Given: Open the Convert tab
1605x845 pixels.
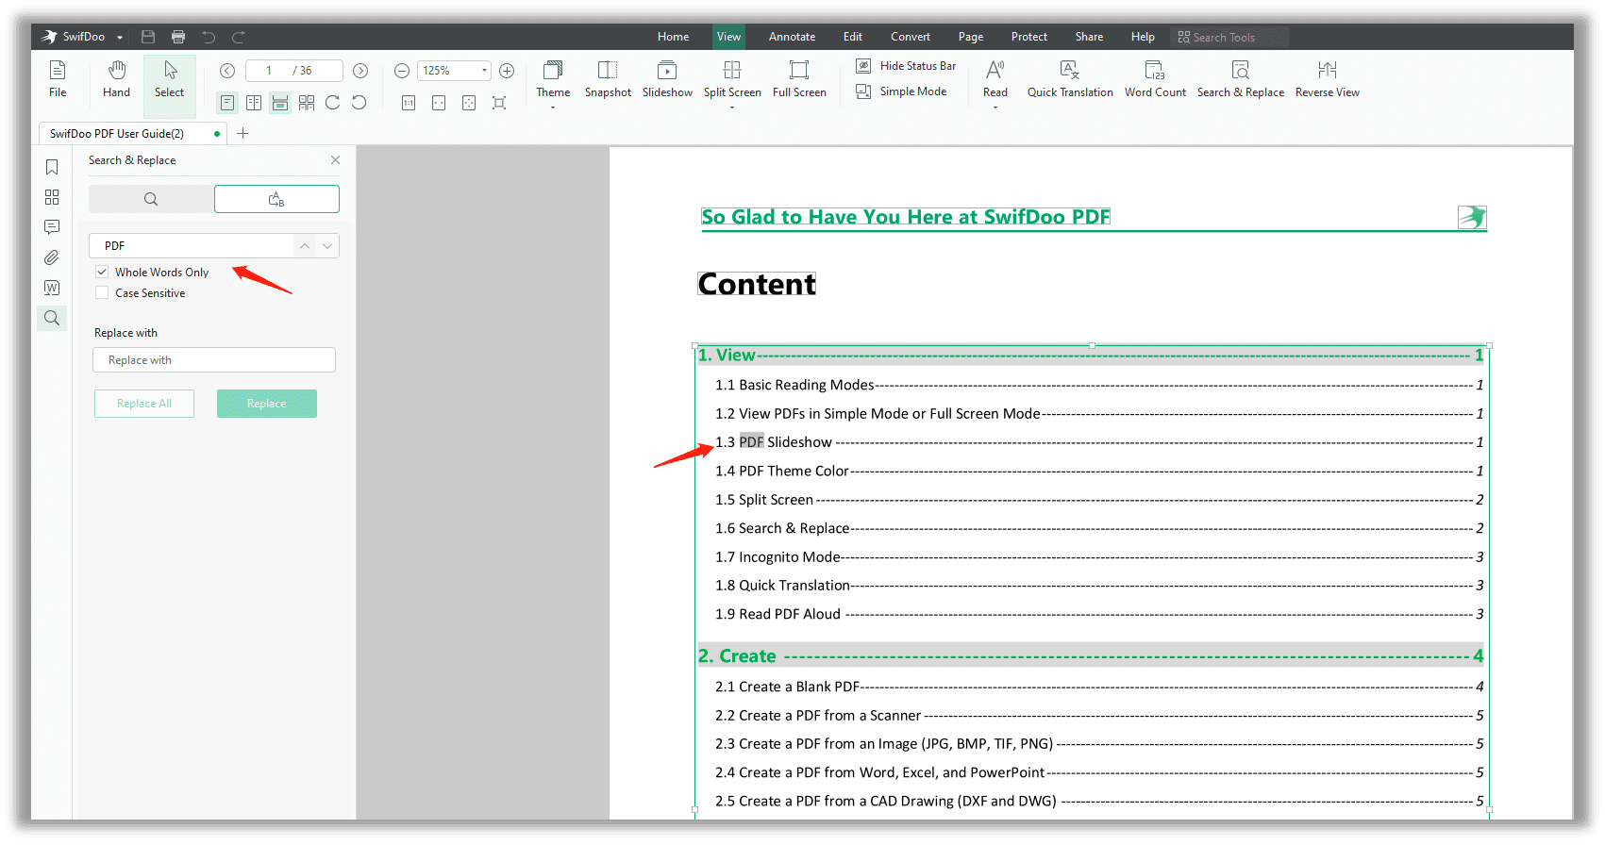Looking at the screenshot, I should pyautogui.click(x=911, y=37).
